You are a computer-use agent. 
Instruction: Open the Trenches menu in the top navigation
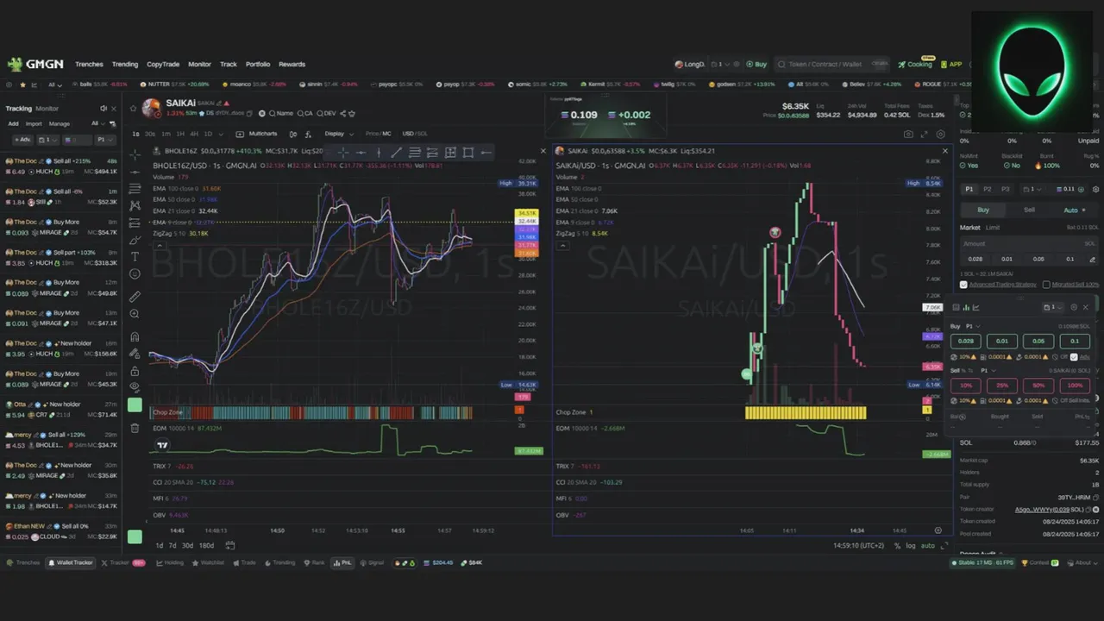pyautogui.click(x=89, y=64)
